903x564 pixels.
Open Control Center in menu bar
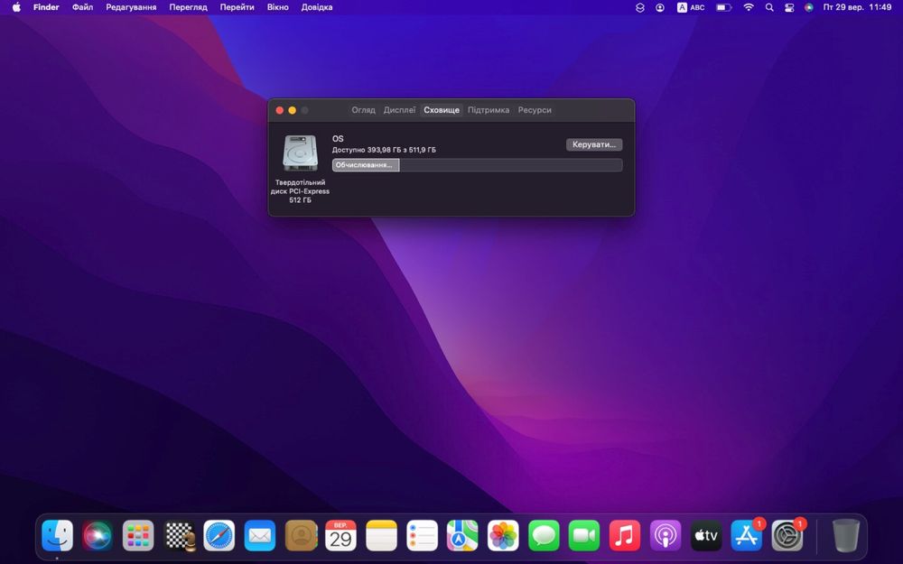click(x=789, y=7)
